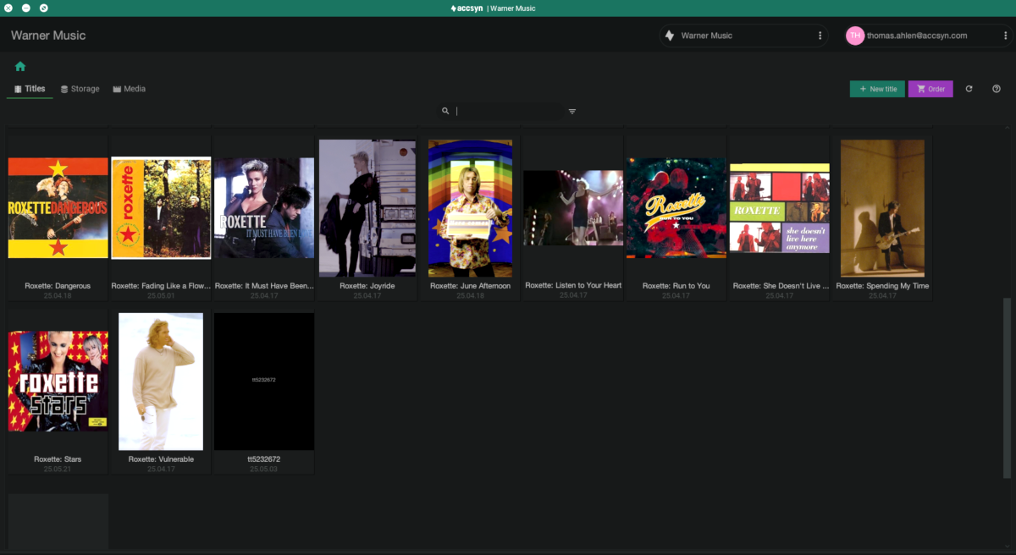Click the 'Roxette: Stars' title label
Viewport: 1016px width, 555px height.
(x=58, y=459)
